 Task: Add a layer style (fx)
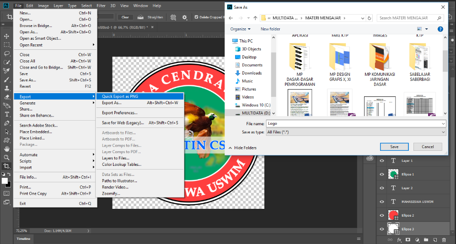coord(399,240)
